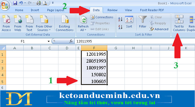
Task: Click Text to Columns
Action: pyautogui.click(x=179, y=23)
